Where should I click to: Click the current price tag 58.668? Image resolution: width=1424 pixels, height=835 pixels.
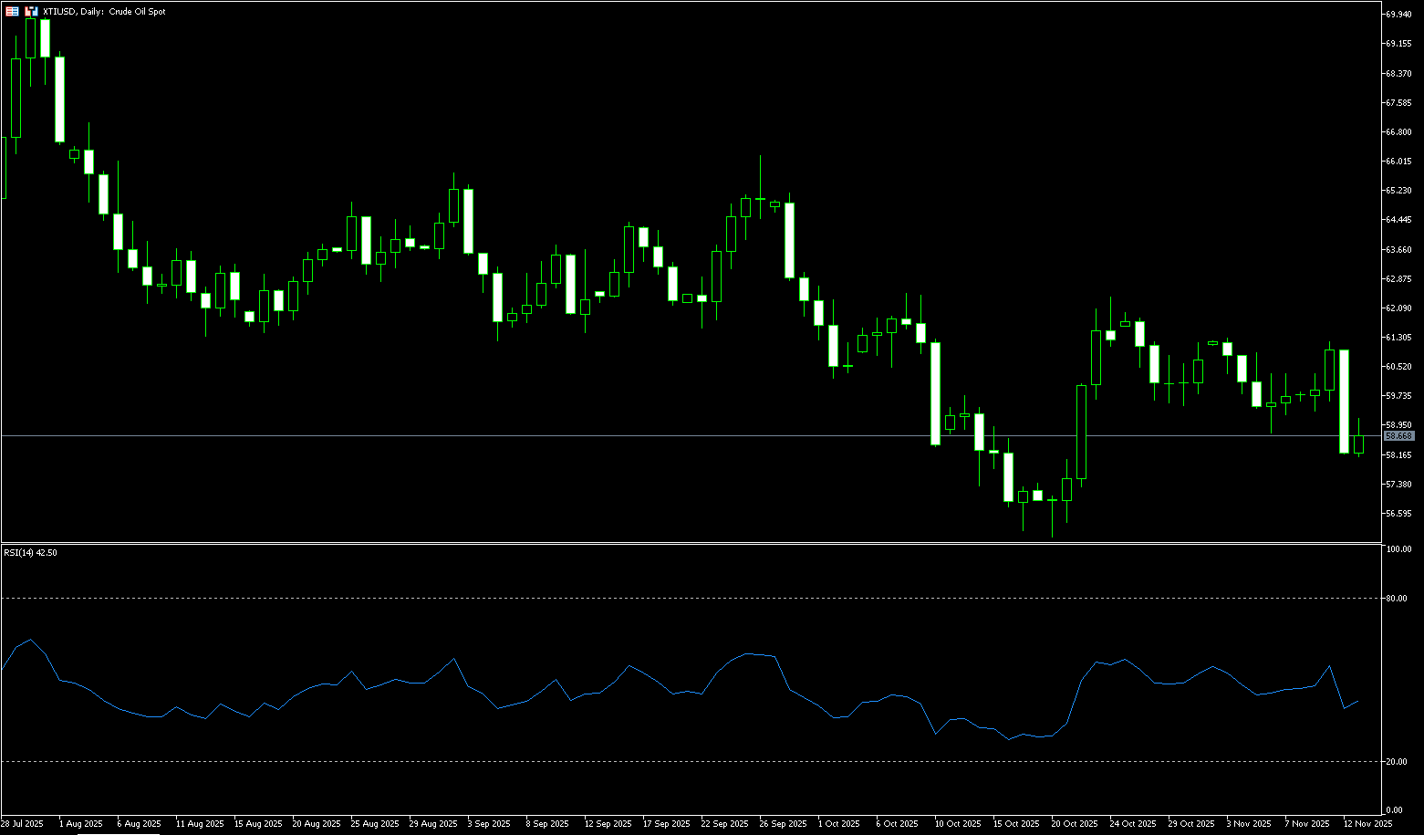(1398, 436)
